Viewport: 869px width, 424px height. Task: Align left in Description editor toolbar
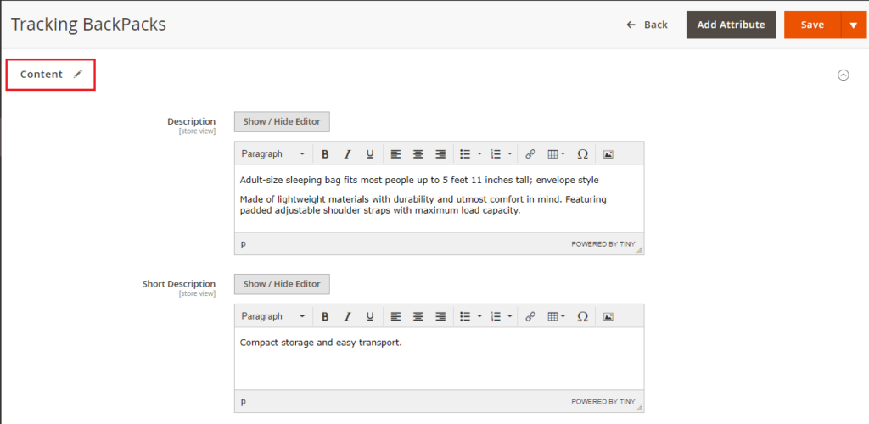[395, 154]
